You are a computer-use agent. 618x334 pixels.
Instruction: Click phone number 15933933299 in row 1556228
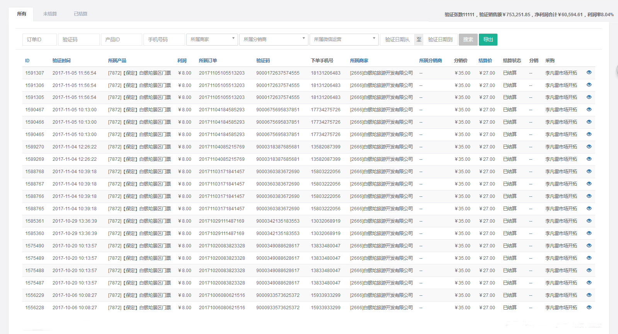326,308
